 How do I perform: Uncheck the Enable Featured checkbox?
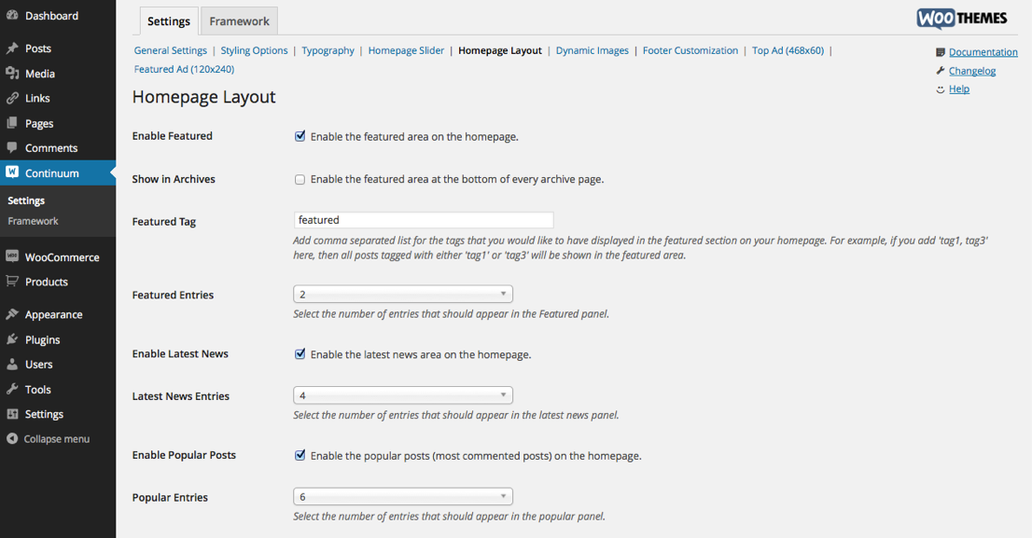pyautogui.click(x=300, y=136)
